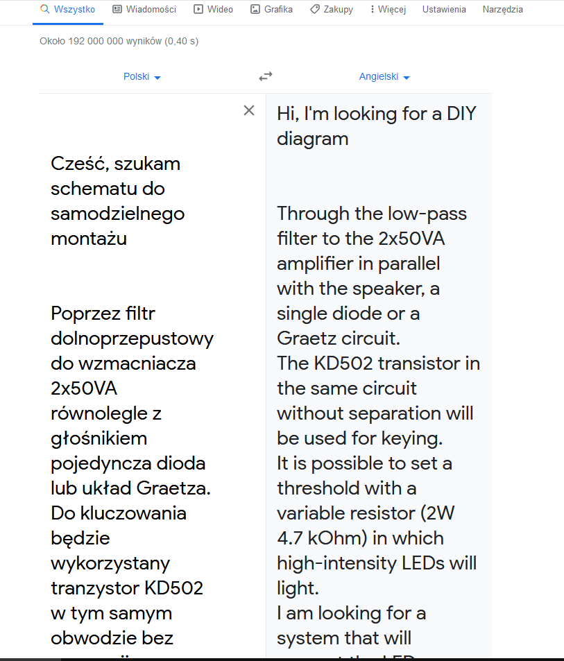Open the Zakupy results tab
Screen dimensions: 564x661
[x=332, y=9]
